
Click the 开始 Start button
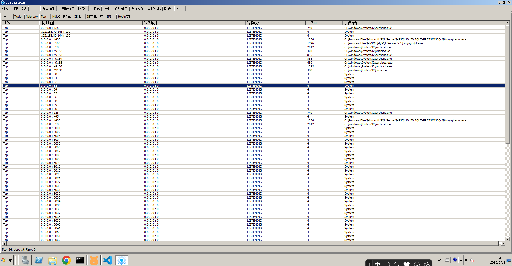point(7,260)
